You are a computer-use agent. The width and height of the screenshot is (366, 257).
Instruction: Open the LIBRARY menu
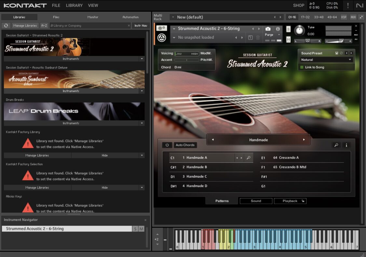point(74,6)
